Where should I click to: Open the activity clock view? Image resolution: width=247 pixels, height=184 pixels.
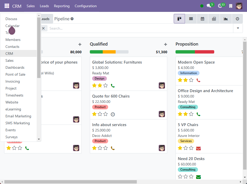click(237, 19)
